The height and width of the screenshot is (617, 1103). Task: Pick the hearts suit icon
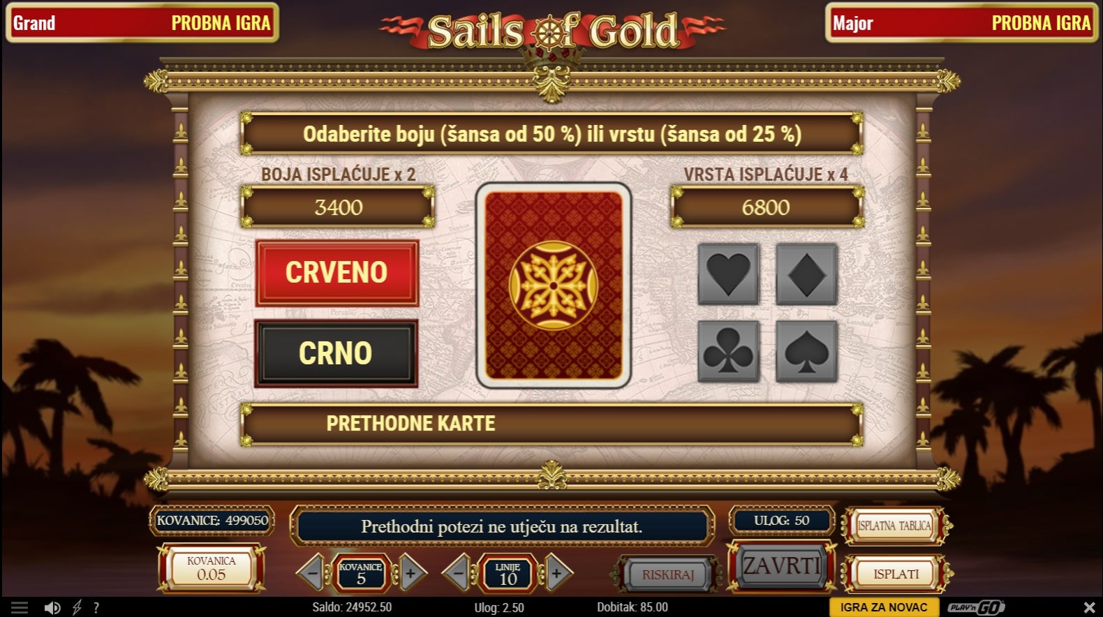[728, 274]
